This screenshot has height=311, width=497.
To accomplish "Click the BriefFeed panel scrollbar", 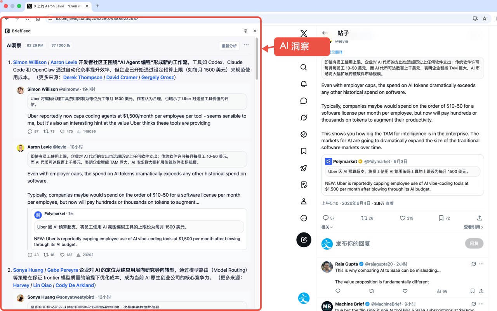I will pos(257,58).
